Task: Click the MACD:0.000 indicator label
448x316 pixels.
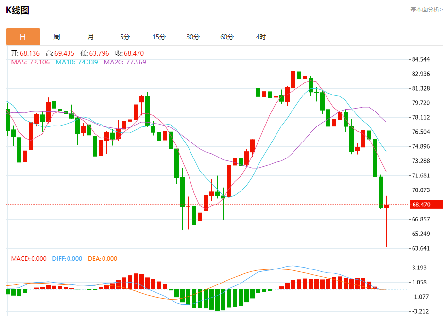Action: click(29, 259)
